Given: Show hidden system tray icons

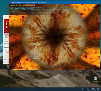Looking at the screenshot, I should pos(85,89).
